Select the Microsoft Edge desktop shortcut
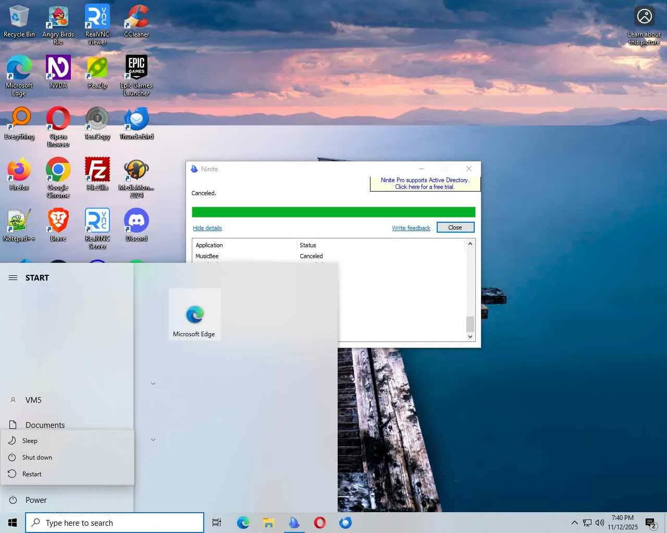 (x=19, y=76)
